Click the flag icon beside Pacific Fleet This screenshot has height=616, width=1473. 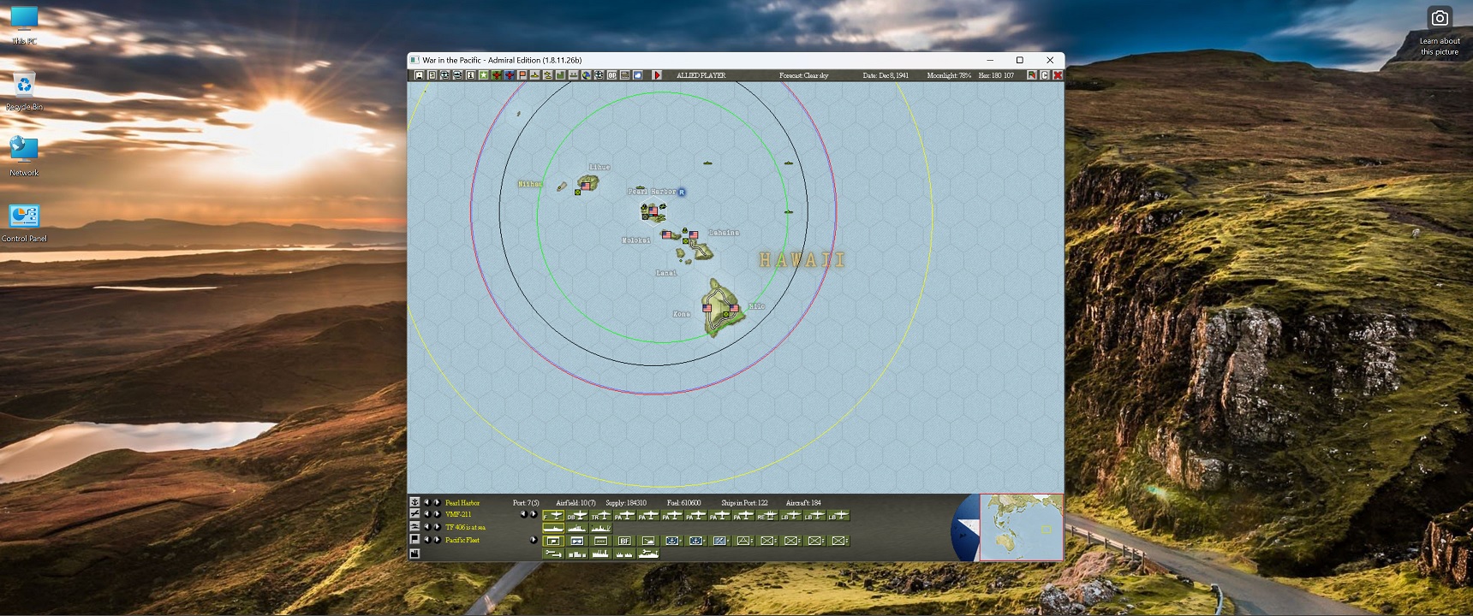click(414, 540)
